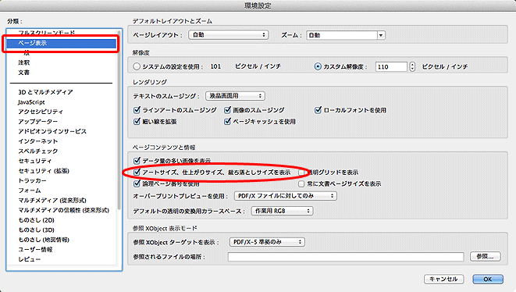Open 変換用カラースペース dropdown (作業用 RGB)

pos(282,211)
